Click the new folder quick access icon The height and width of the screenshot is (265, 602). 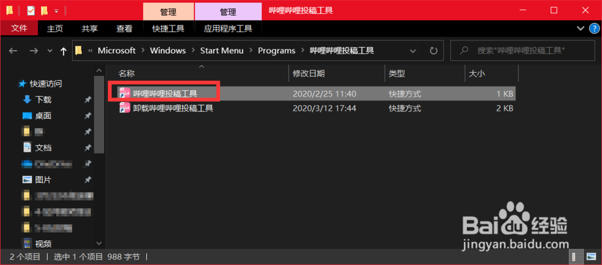point(44,11)
